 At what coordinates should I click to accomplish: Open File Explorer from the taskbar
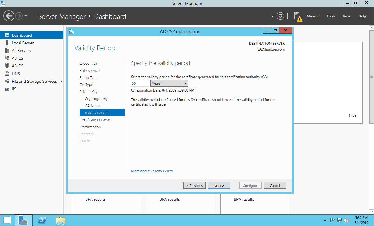point(60,220)
